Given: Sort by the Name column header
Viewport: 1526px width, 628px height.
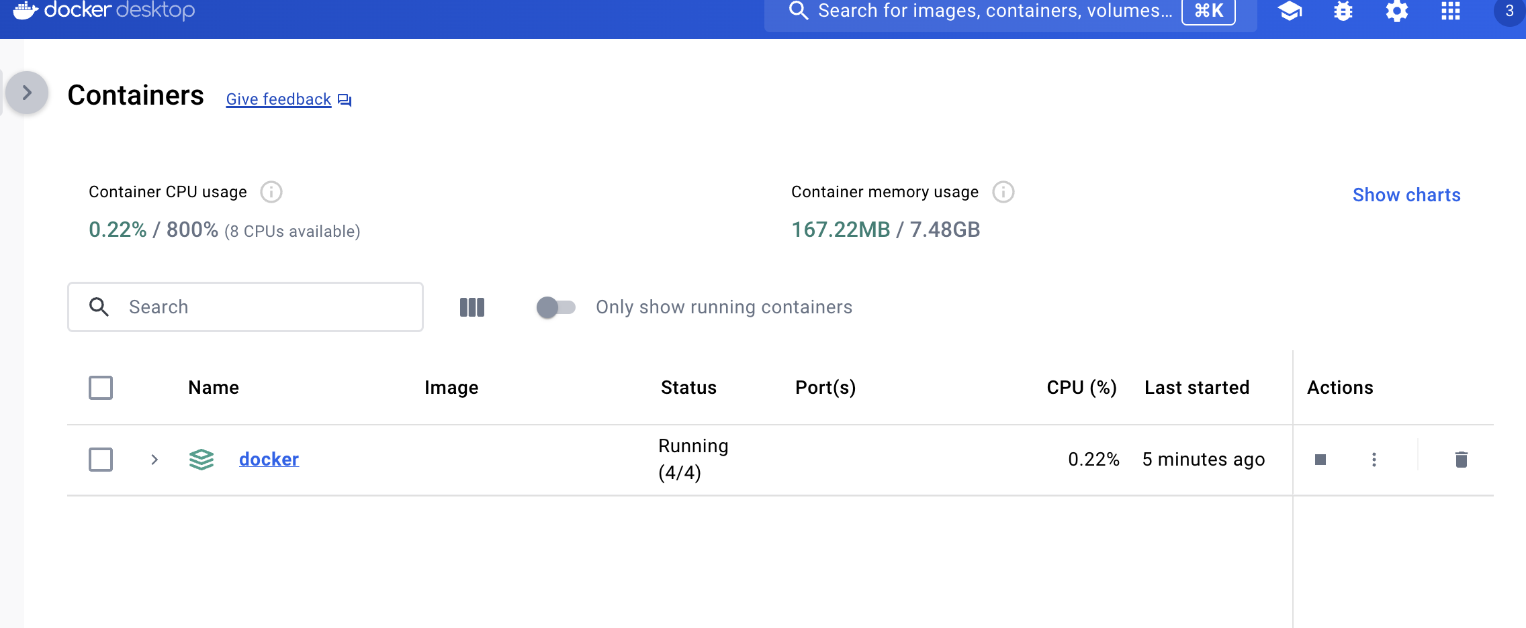Looking at the screenshot, I should click(x=214, y=387).
